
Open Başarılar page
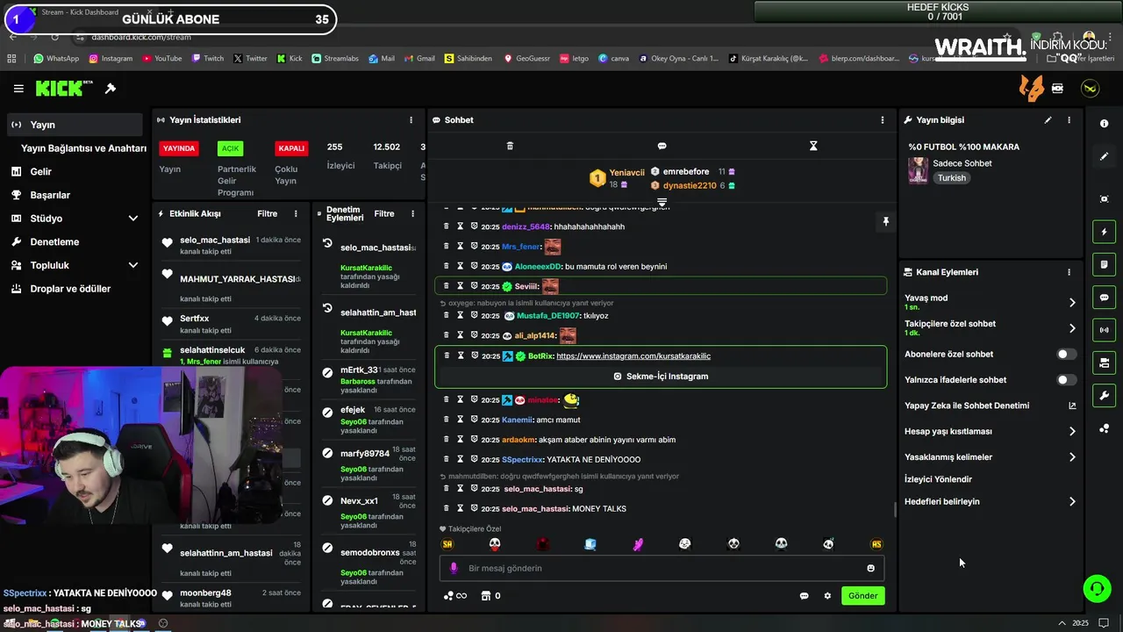pyautogui.click(x=50, y=195)
